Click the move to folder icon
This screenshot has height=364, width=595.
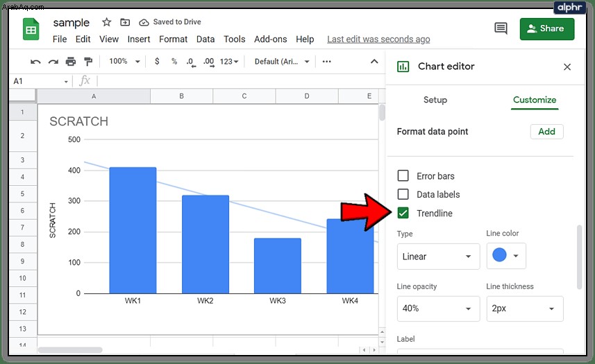125,22
